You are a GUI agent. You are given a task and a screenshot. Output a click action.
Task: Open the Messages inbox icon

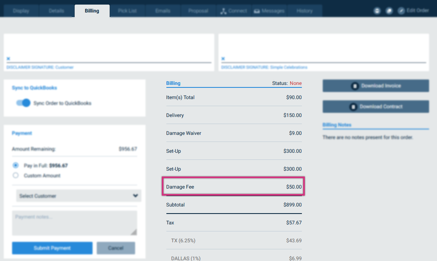pos(257,11)
